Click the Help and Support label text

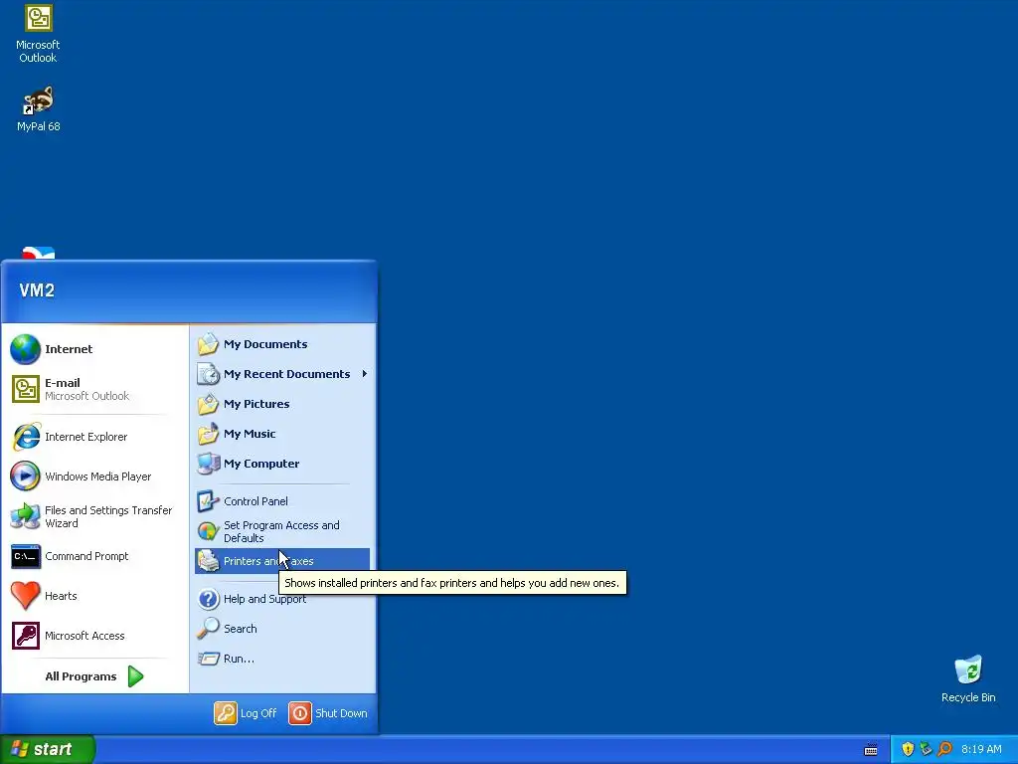(264, 599)
